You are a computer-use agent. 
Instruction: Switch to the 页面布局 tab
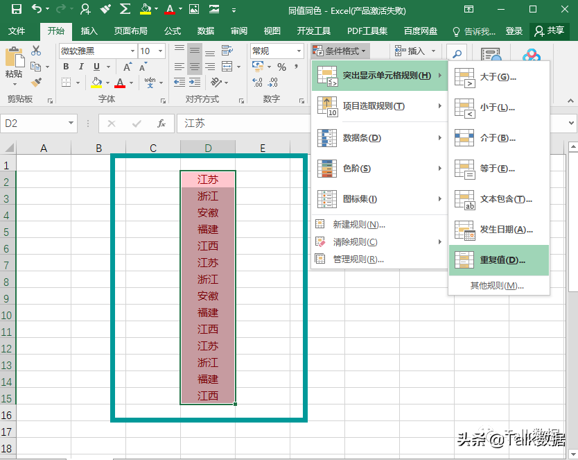pyautogui.click(x=130, y=31)
